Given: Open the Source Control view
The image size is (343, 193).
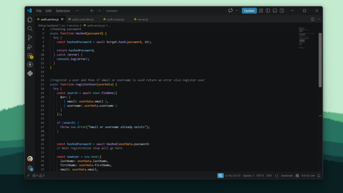Looking at the screenshot, I should (30, 37).
